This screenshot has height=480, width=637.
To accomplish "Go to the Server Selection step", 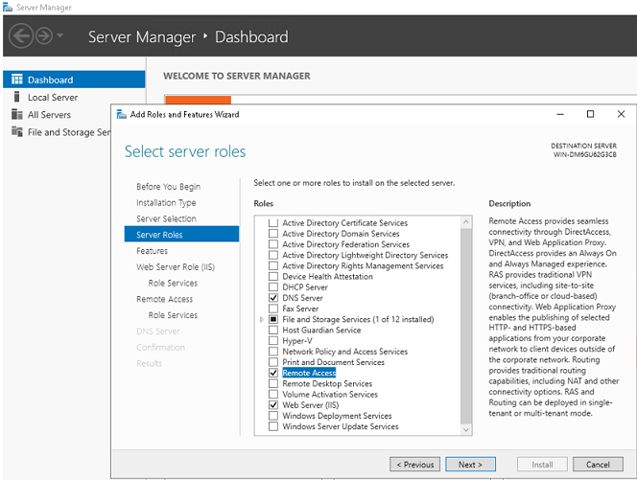I will point(166,218).
